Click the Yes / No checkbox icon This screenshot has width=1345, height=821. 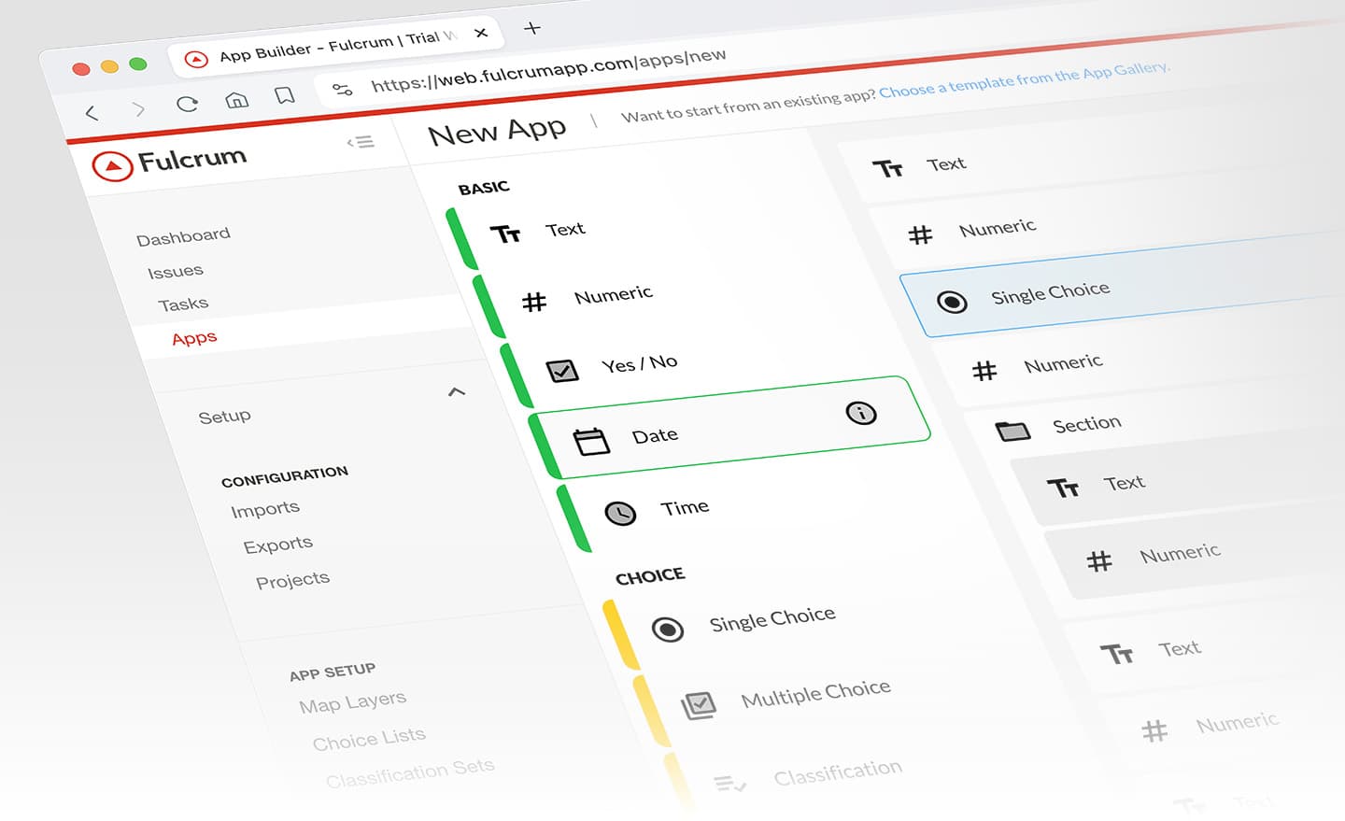562,371
